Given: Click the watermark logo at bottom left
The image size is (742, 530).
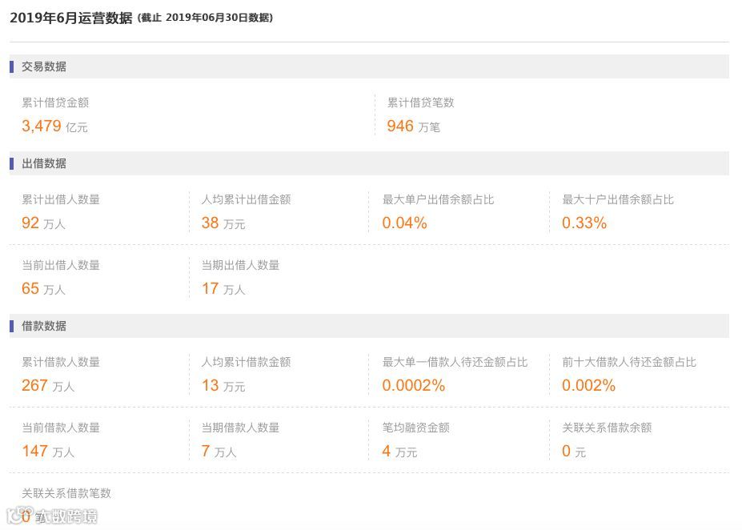Looking at the screenshot, I should click(x=53, y=516).
